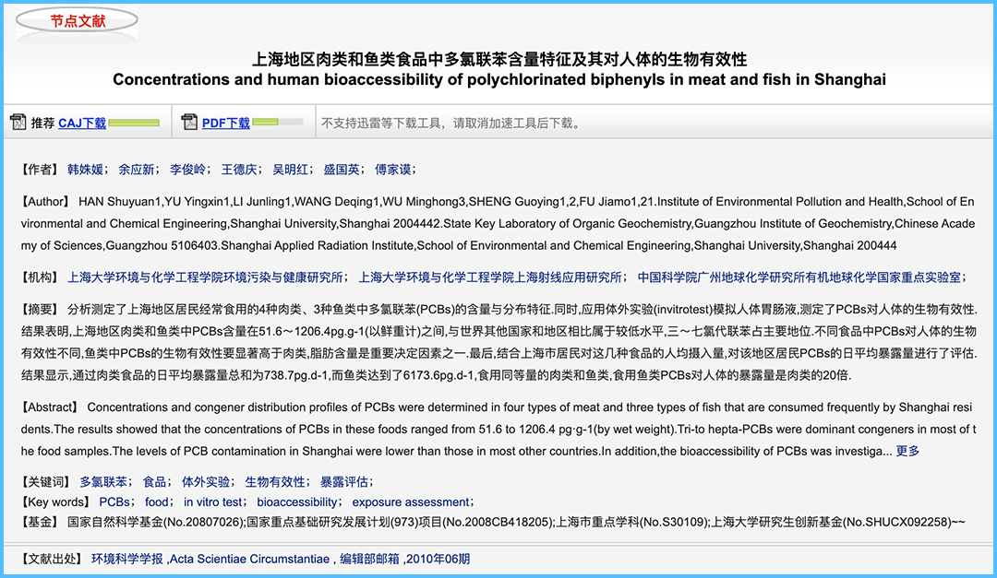Open author 余应新
This screenshot has width=997, height=578.
136,170
